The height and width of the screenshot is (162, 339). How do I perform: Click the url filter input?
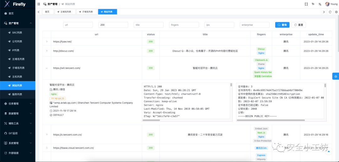click(x=78, y=25)
